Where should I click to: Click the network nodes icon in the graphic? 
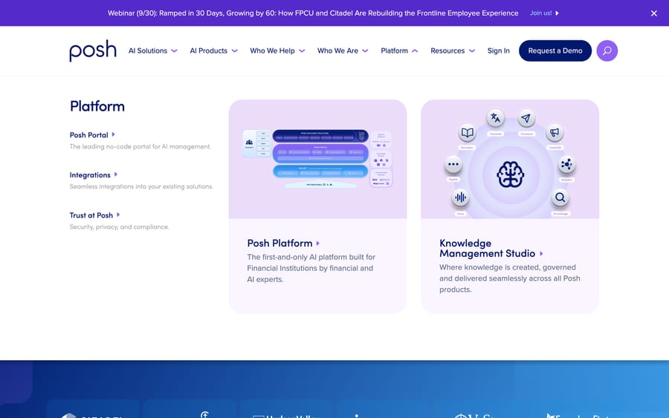(x=566, y=165)
